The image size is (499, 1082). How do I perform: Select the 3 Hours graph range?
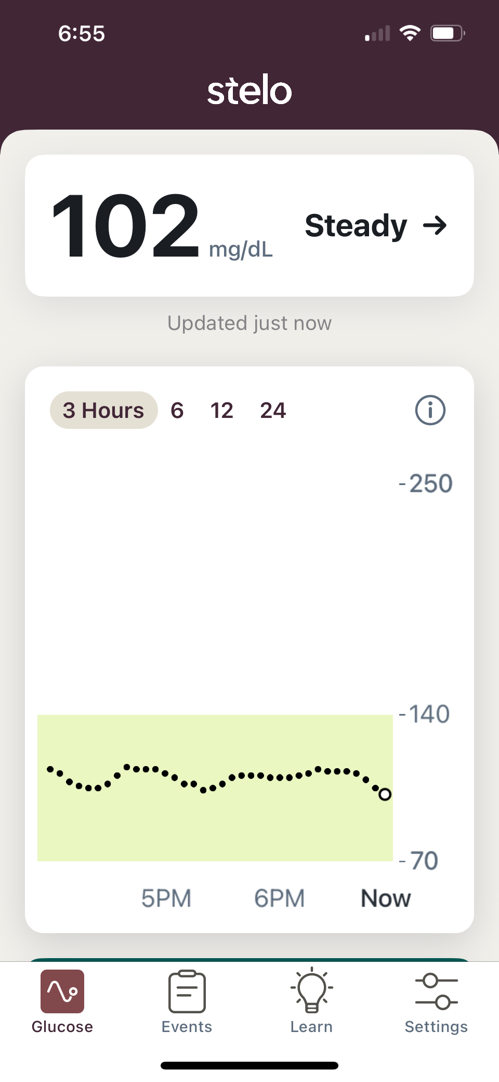pyautogui.click(x=103, y=410)
